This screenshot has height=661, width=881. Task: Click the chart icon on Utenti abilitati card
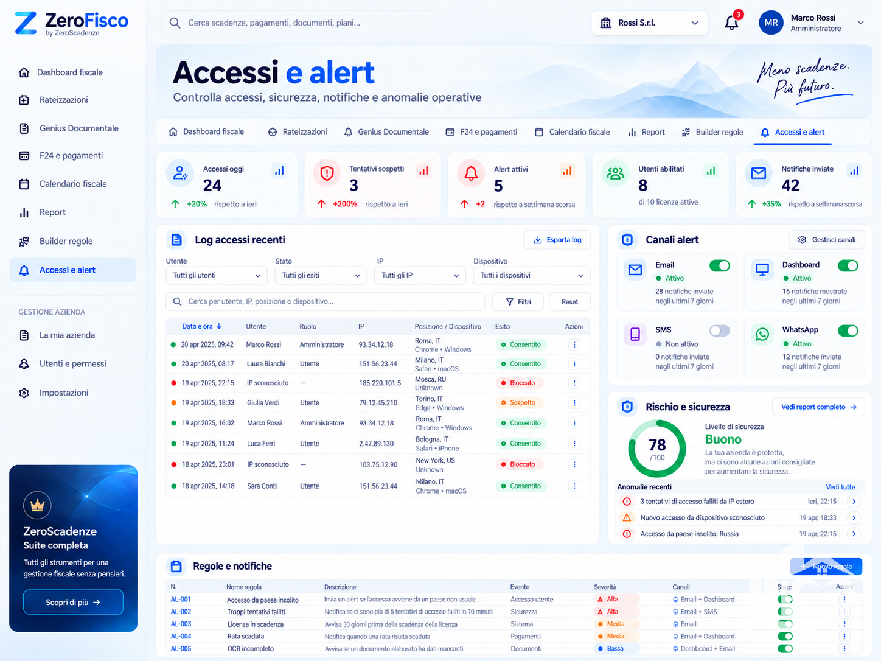pyautogui.click(x=711, y=171)
